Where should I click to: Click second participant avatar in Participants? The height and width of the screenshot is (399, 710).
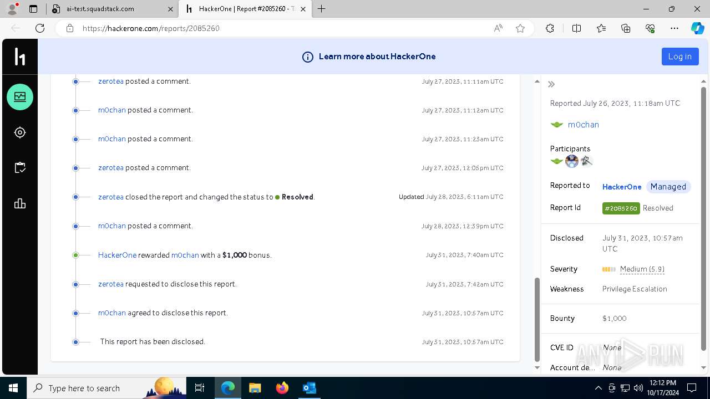[x=572, y=161]
